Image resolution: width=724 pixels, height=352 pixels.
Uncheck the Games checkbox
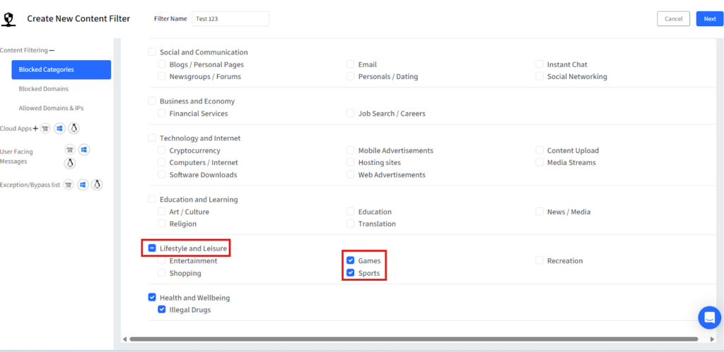pos(351,260)
